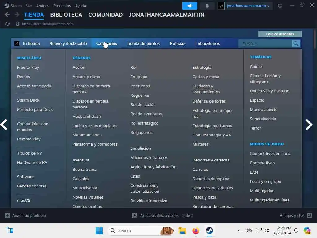Open Big Picture mode monitor icon
Image resolution: width=317 pixels, height=238 pixels.
coord(280,6)
